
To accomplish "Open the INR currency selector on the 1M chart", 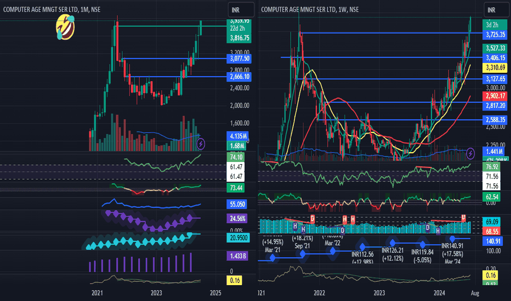I will tap(241, 10).
